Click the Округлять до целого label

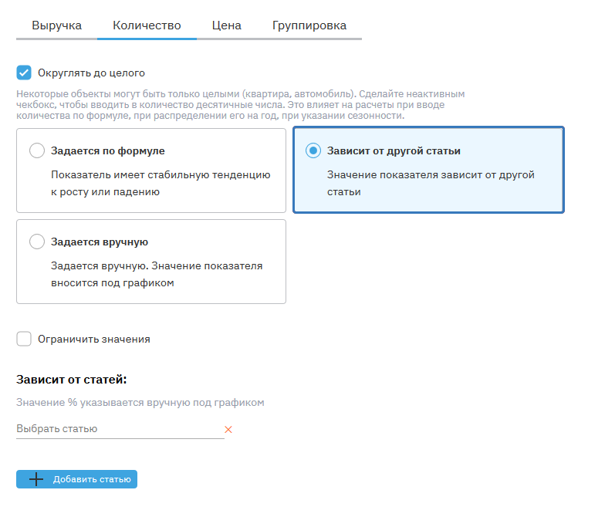91,73
